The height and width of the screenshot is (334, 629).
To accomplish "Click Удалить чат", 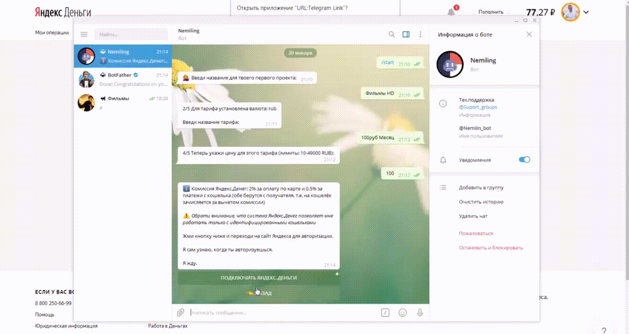I will [473, 216].
